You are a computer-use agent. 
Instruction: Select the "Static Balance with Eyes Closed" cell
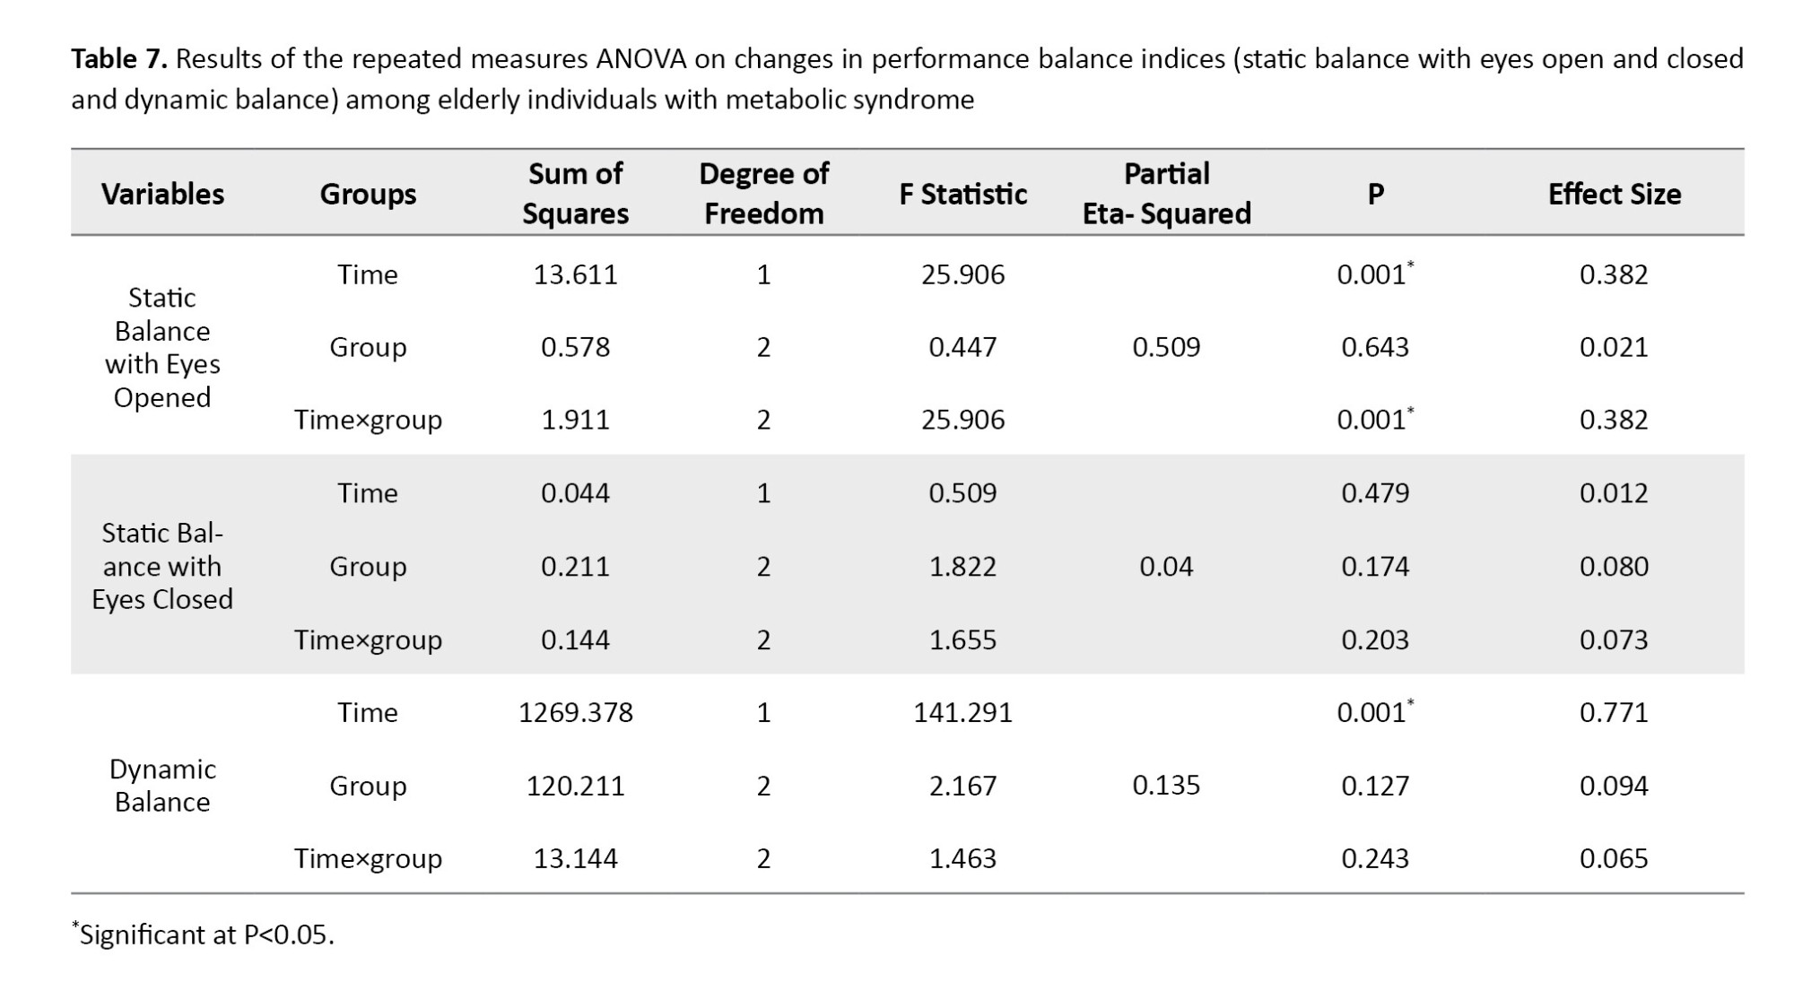coord(162,566)
